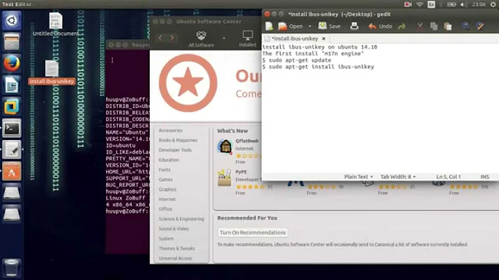Switch to Text Editor launcher icon

pos(12,150)
